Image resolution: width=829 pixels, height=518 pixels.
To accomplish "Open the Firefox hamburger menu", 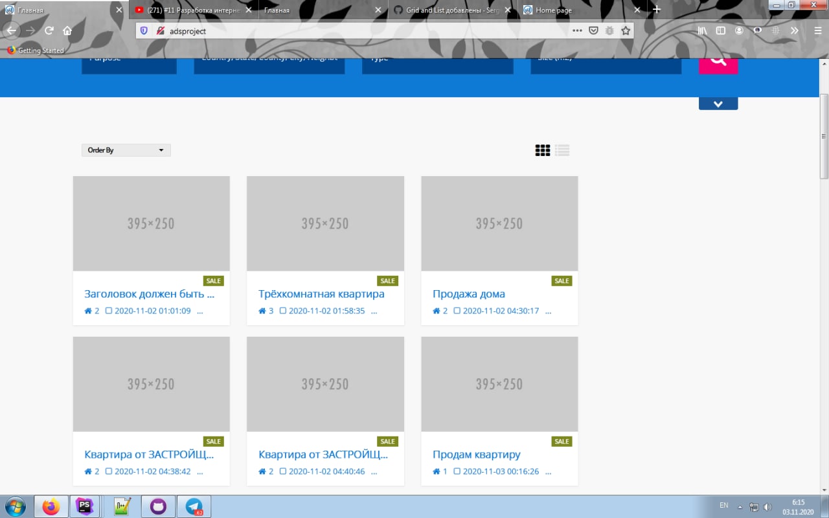I will coord(817,30).
